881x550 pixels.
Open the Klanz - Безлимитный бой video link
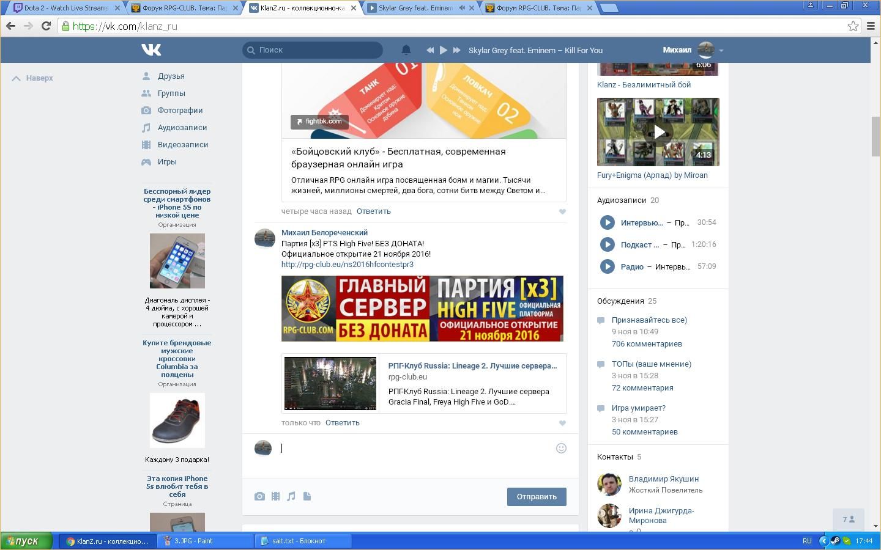644,85
